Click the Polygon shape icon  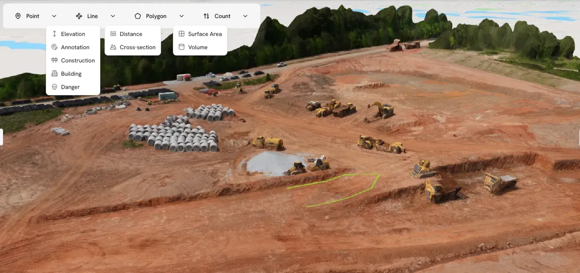(138, 16)
